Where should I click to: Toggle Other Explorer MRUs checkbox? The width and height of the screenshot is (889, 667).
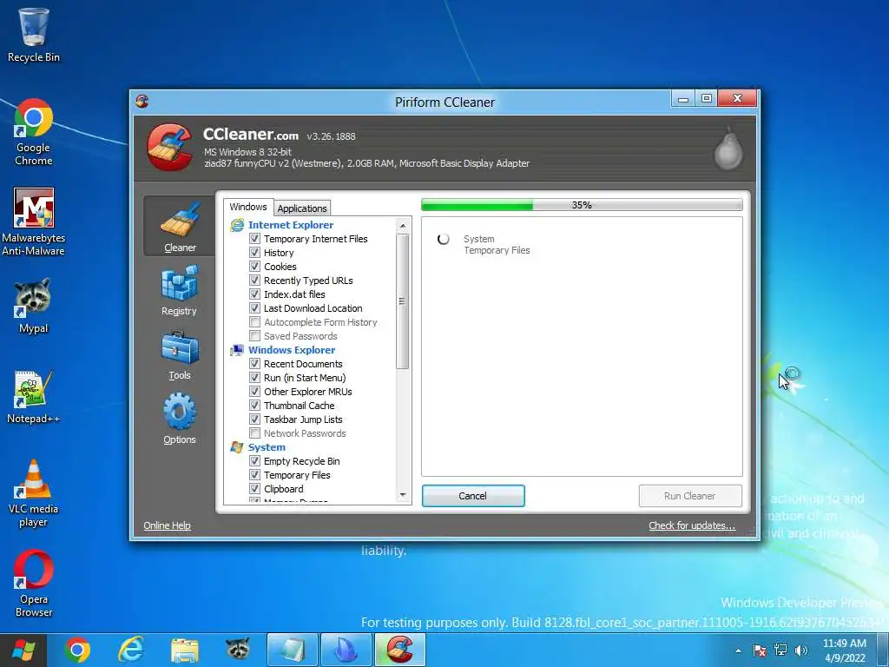[254, 392]
